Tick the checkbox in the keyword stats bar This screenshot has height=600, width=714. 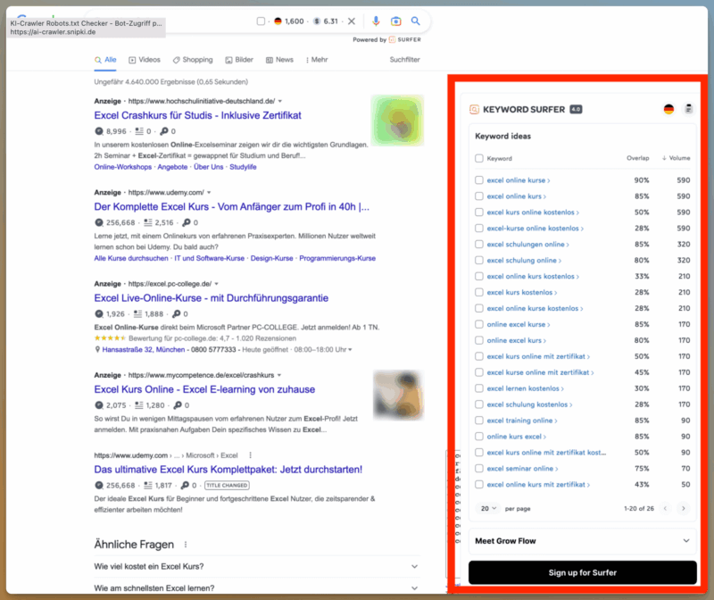260,21
